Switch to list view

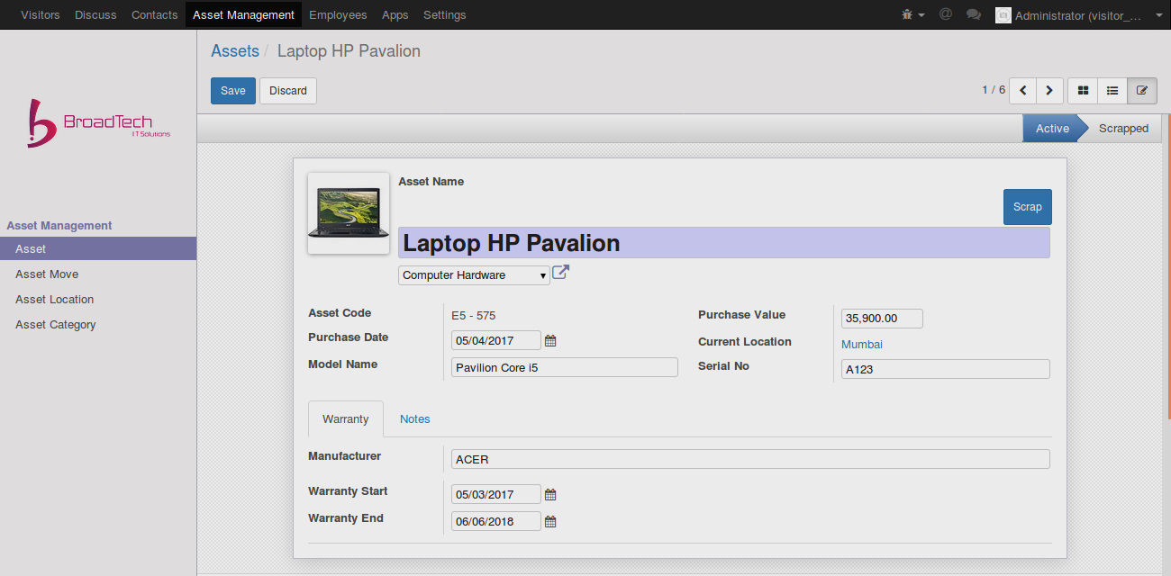point(1112,90)
